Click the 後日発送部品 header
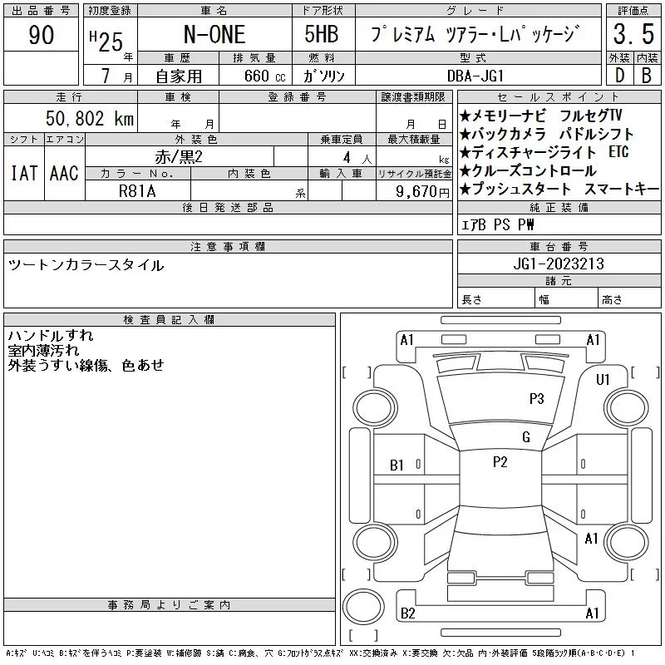The width and height of the screenshot is (665, 665). tap(228, 207)
